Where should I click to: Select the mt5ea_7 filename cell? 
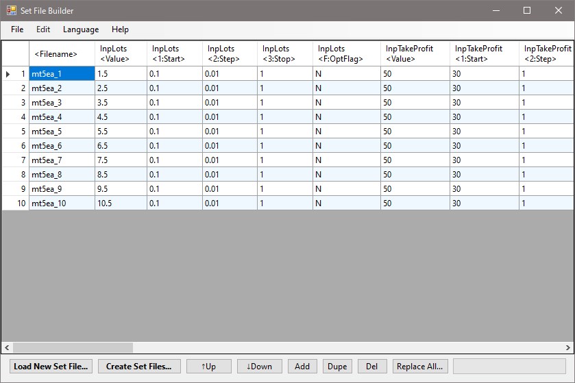click(x=62, y=160)
